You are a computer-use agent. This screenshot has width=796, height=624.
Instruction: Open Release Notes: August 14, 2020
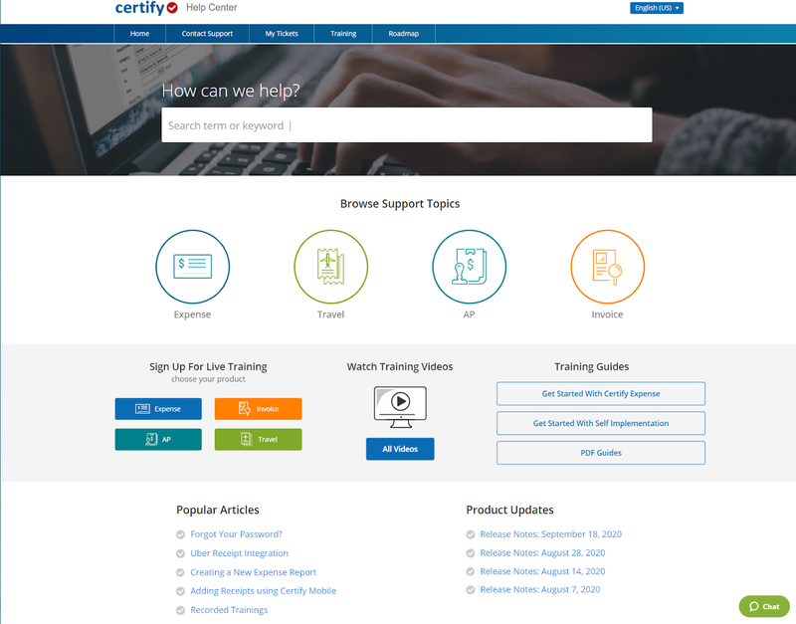(542, 571)
